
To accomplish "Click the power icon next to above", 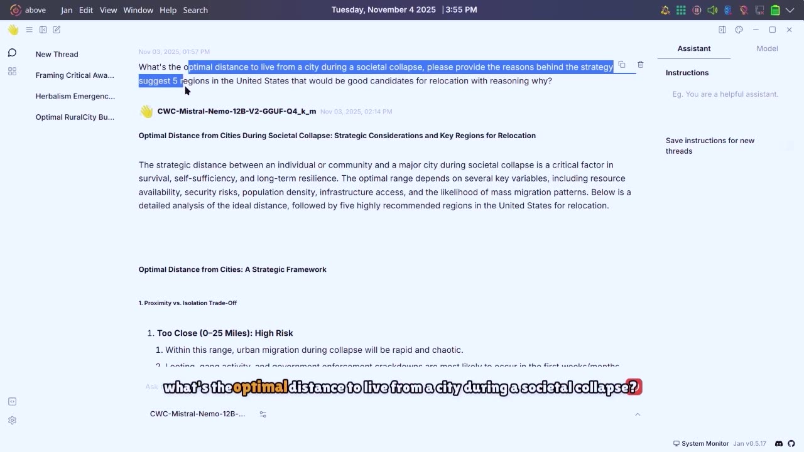I will click(x=16, y=10).
